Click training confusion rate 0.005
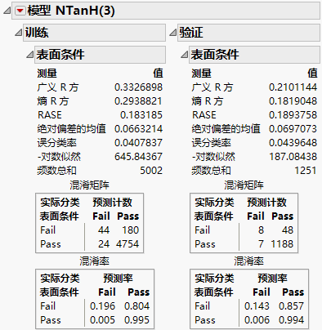Screen dimensions: 322x330 click(x=103, y=320)
